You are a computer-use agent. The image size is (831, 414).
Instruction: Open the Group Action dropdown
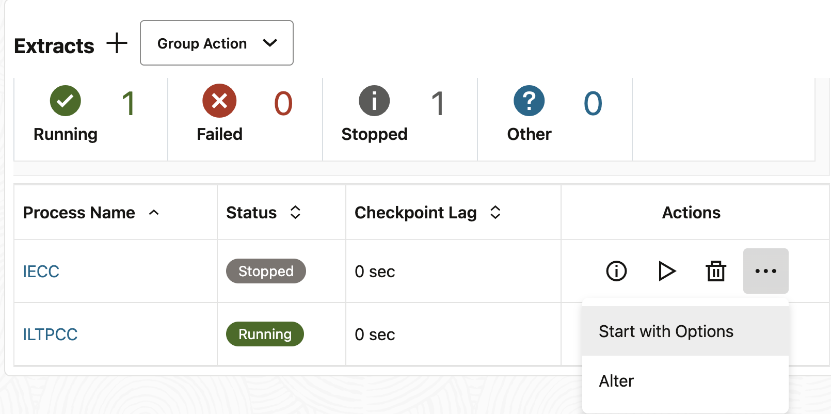(x=216, y=43)
